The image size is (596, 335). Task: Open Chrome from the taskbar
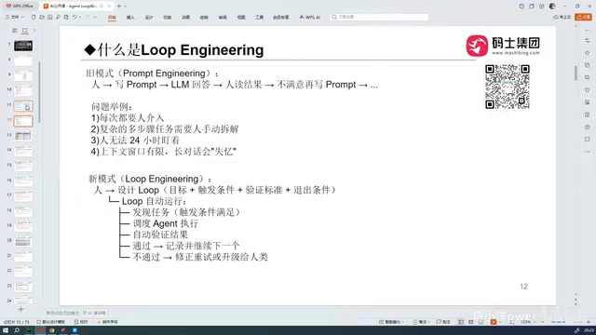pos(52,330)
